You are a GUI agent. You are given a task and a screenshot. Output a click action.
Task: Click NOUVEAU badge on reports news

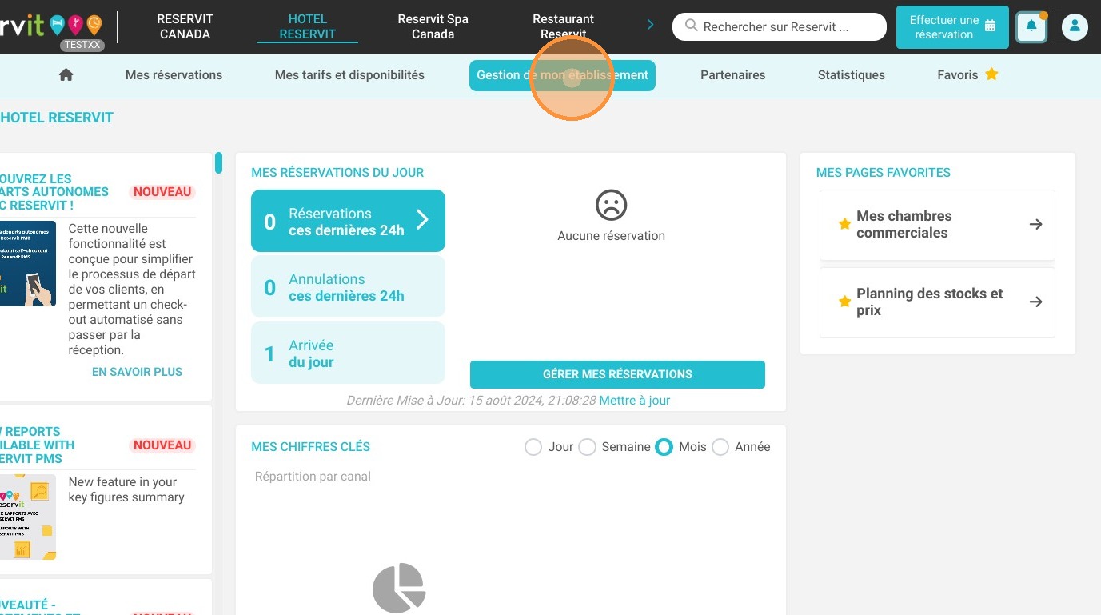[x=162, y=445]
